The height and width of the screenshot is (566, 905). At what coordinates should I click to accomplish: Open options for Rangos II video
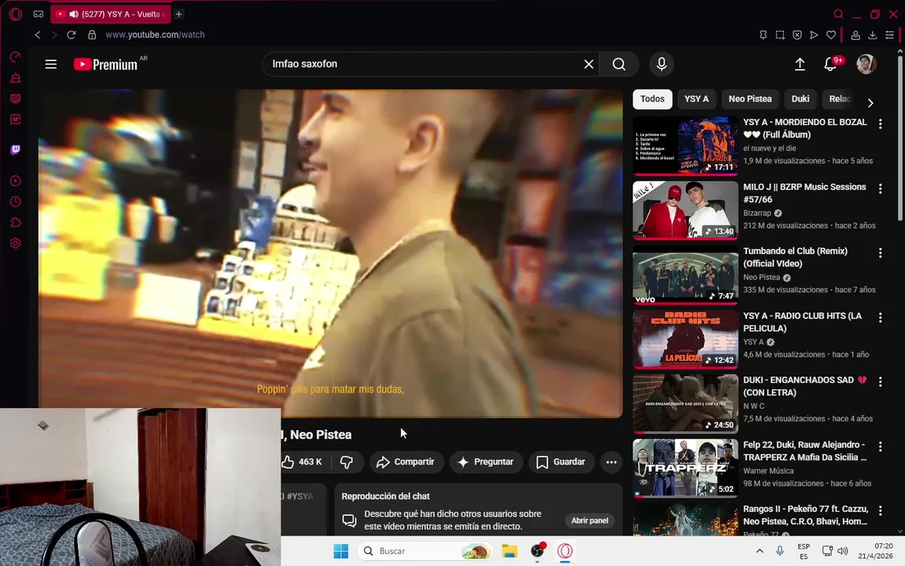click(880, 510)
